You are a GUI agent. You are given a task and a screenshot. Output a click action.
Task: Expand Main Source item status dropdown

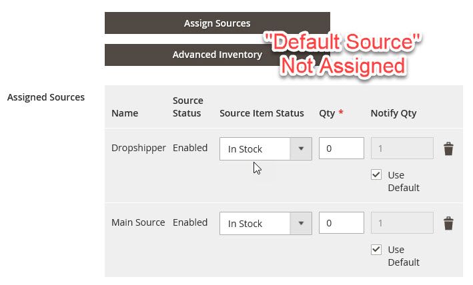[266, 224]
